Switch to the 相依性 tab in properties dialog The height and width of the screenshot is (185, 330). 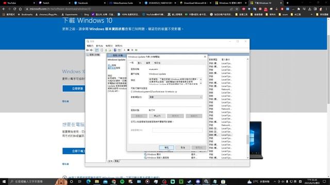[x=157, y=63]
